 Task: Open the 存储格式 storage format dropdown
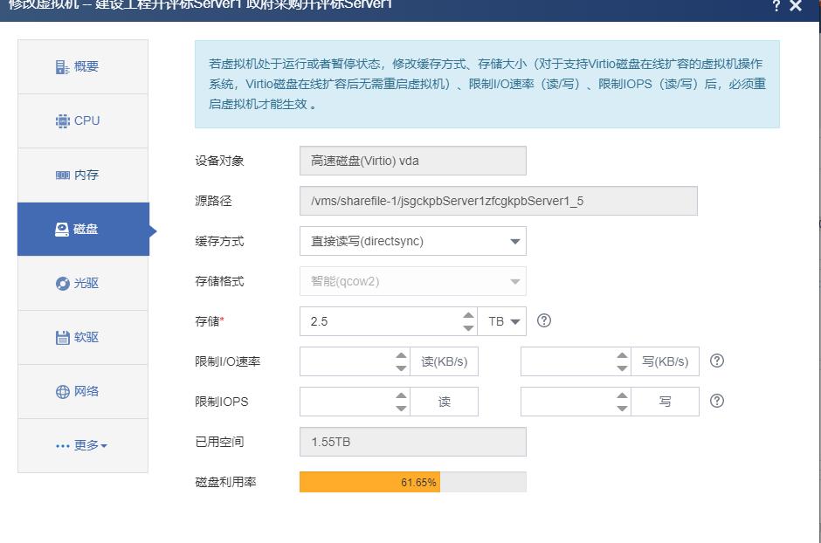[x=412, y=281]
